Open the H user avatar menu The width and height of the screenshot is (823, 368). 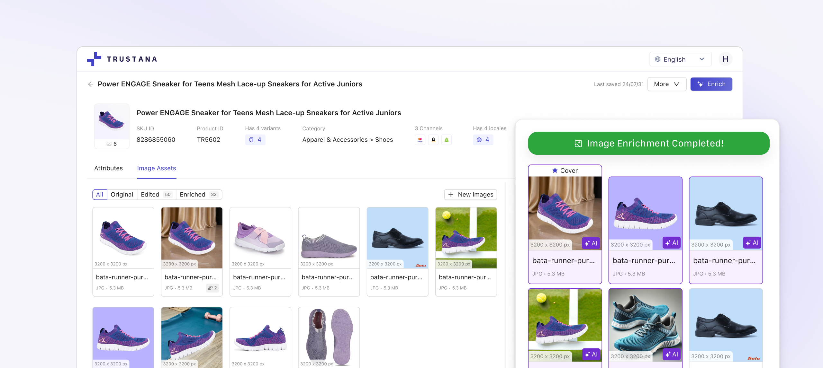pos(726,59)
